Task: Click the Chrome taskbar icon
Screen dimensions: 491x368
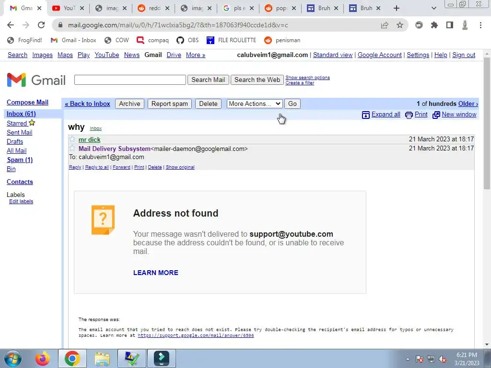Action: (72, 358)
